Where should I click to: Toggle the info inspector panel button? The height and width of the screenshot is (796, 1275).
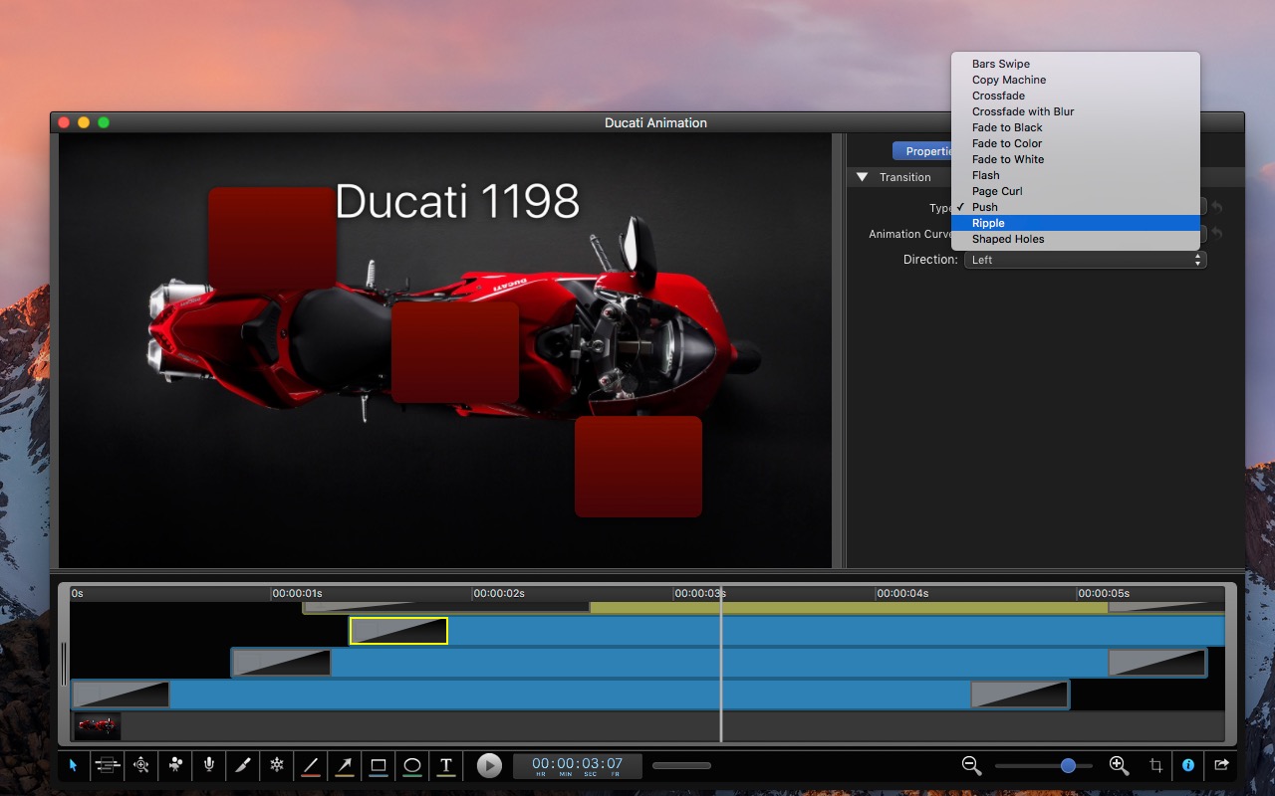(x=1188, y=765)
